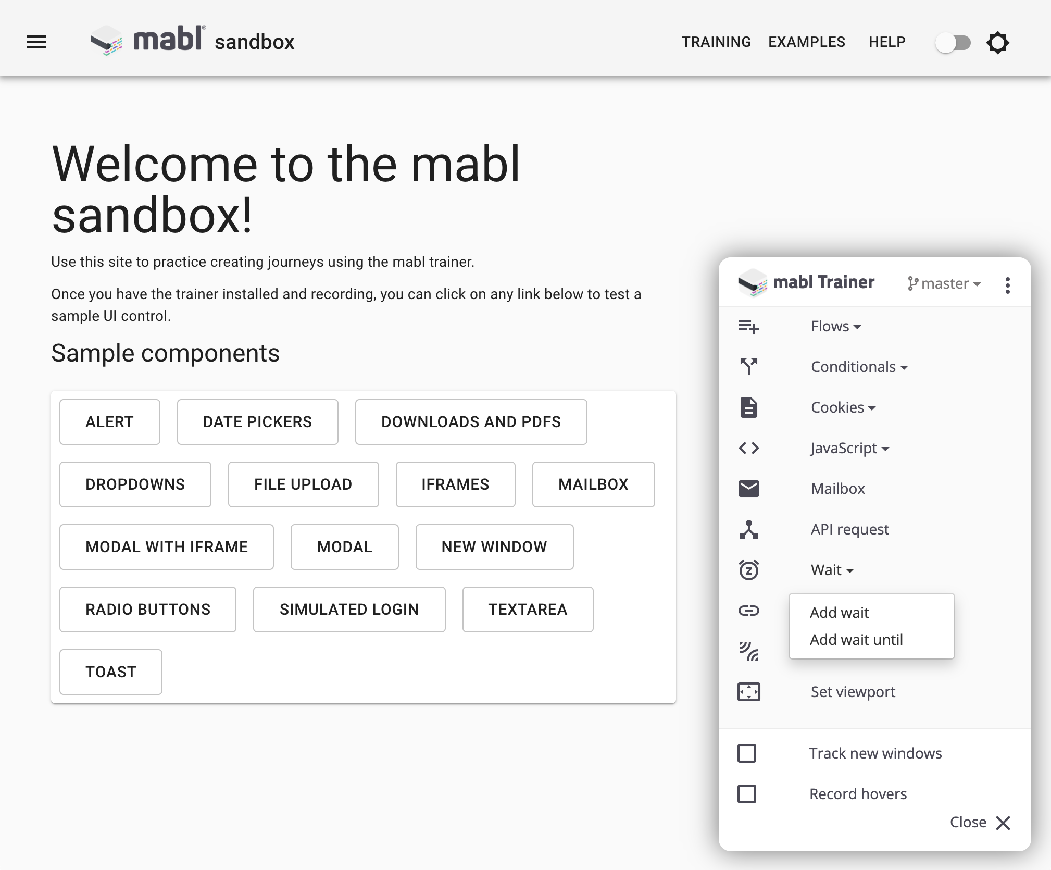Open the trainer three-dot overflow menu

(1008, 285)
